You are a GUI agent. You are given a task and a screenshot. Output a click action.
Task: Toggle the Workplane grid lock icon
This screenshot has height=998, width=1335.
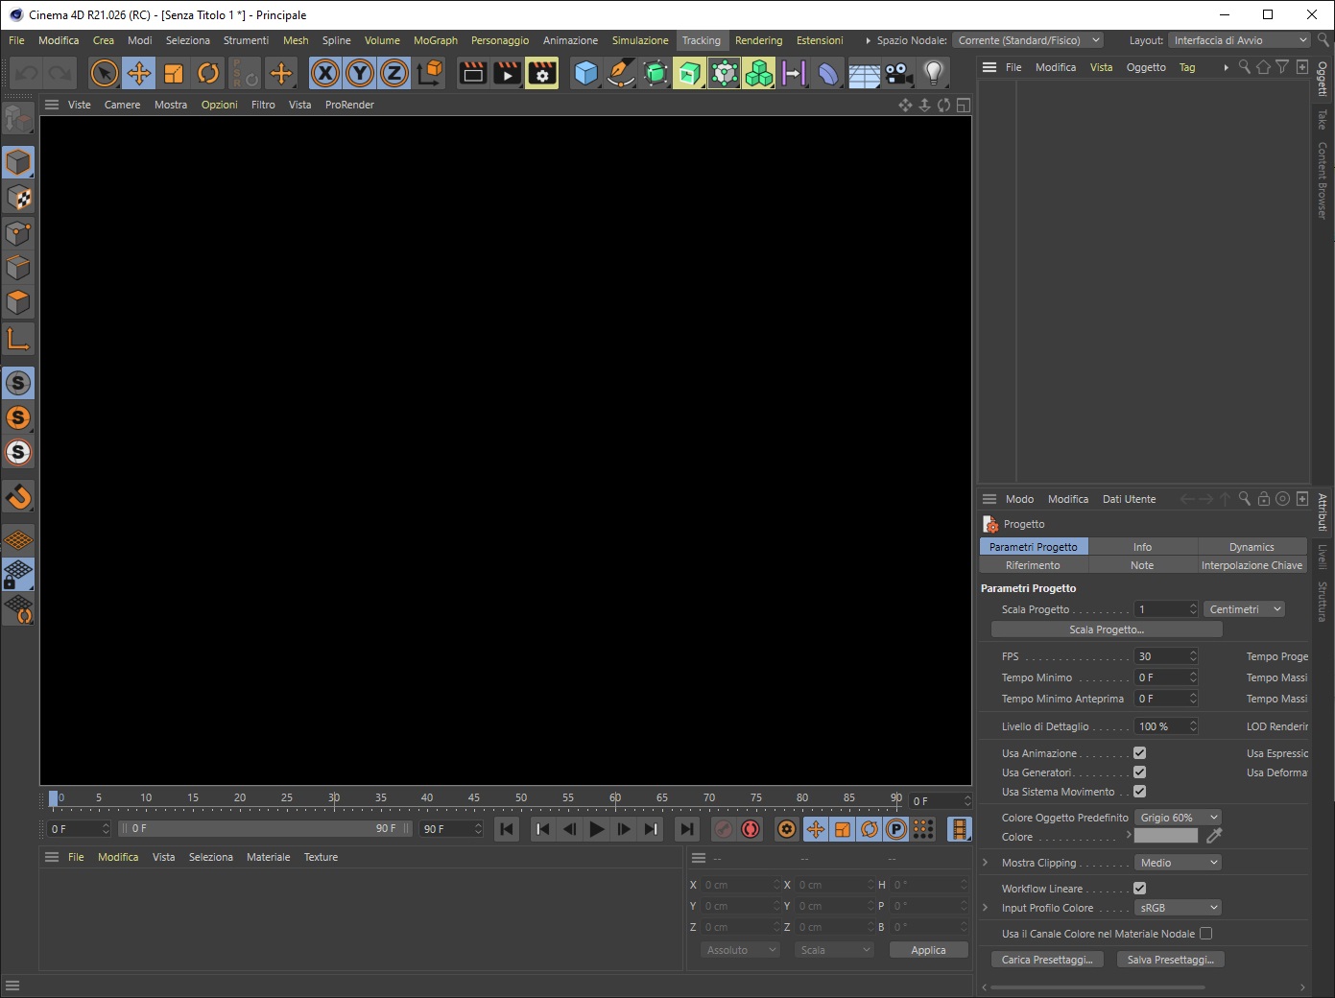18,574
